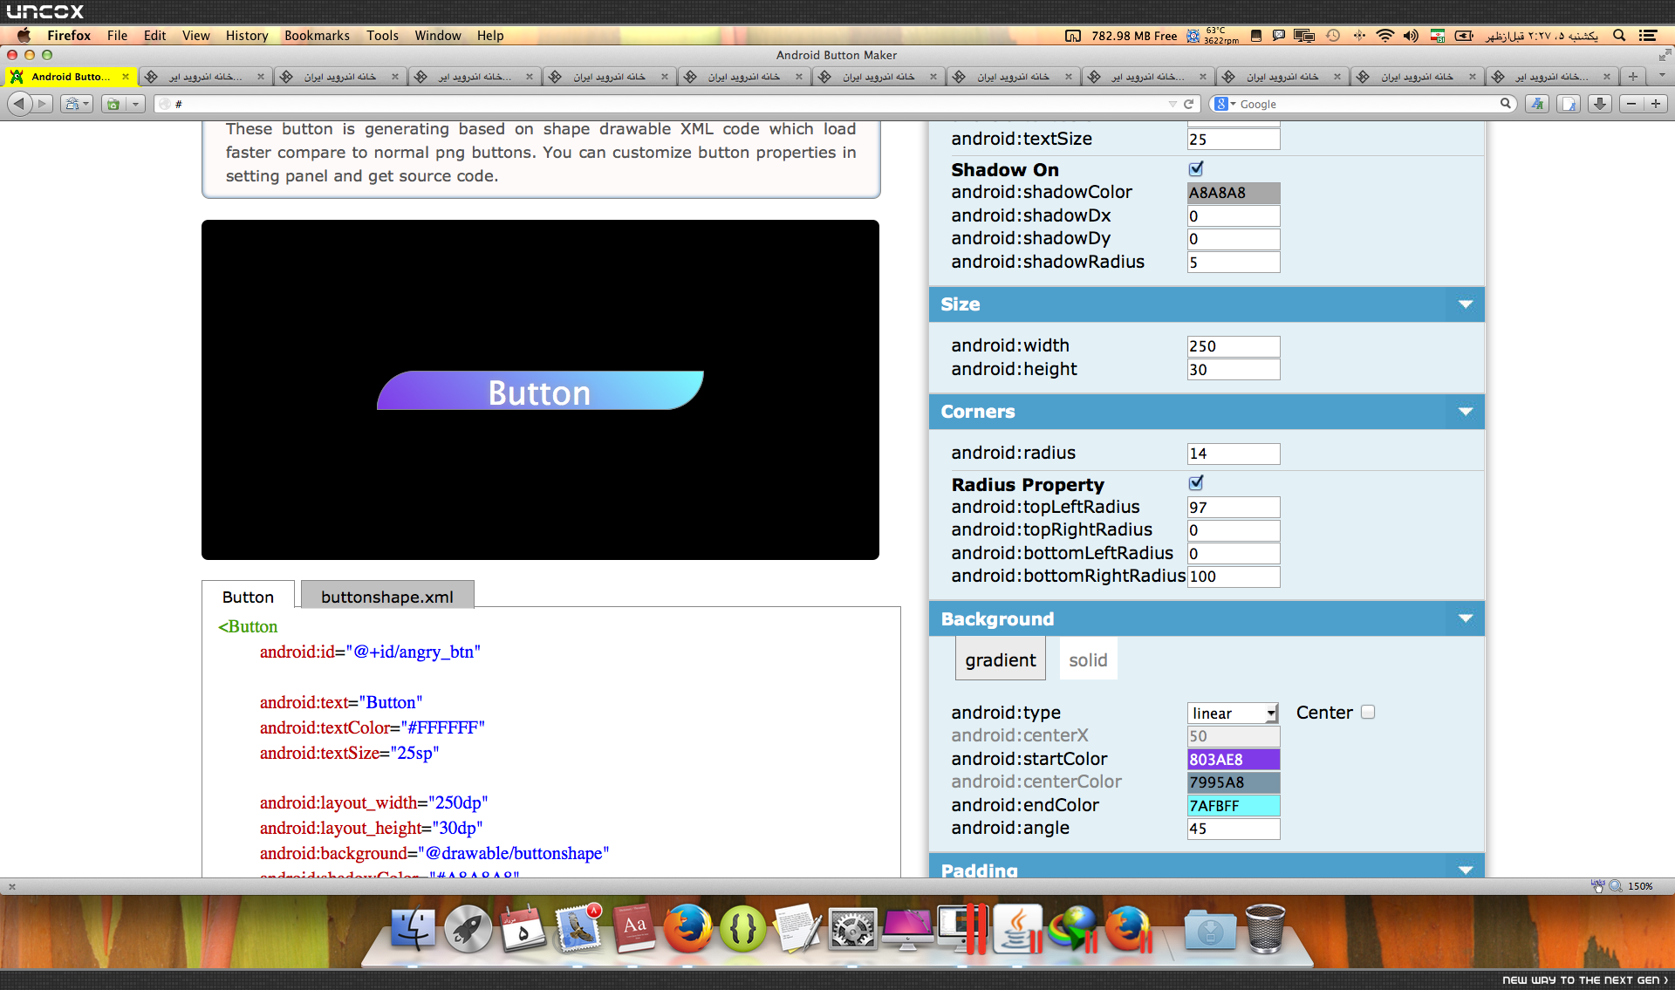
Task: Reload the page with the refresh icon
Action: click(x=1187, y=104)
